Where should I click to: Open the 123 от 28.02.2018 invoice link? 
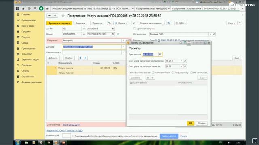(71, 125)
